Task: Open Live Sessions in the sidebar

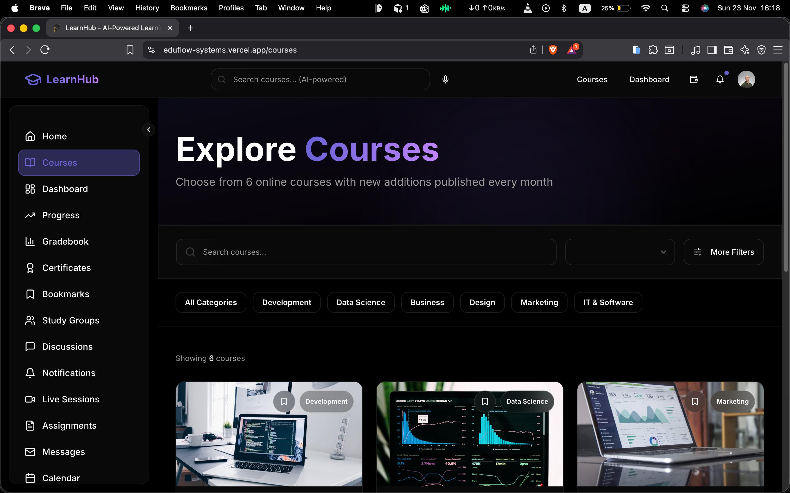Action: pyautogui.click(x=70, y=399)
